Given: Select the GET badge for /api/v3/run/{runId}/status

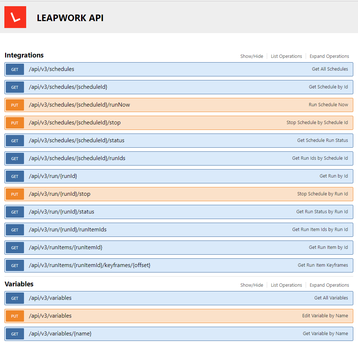Looking at the screenshot, I should [14, 212].
